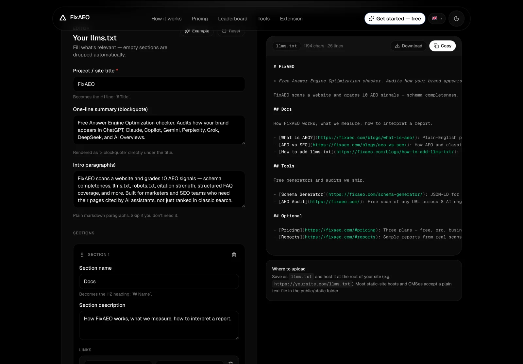Click the SECTIONS label

[84, 233]
